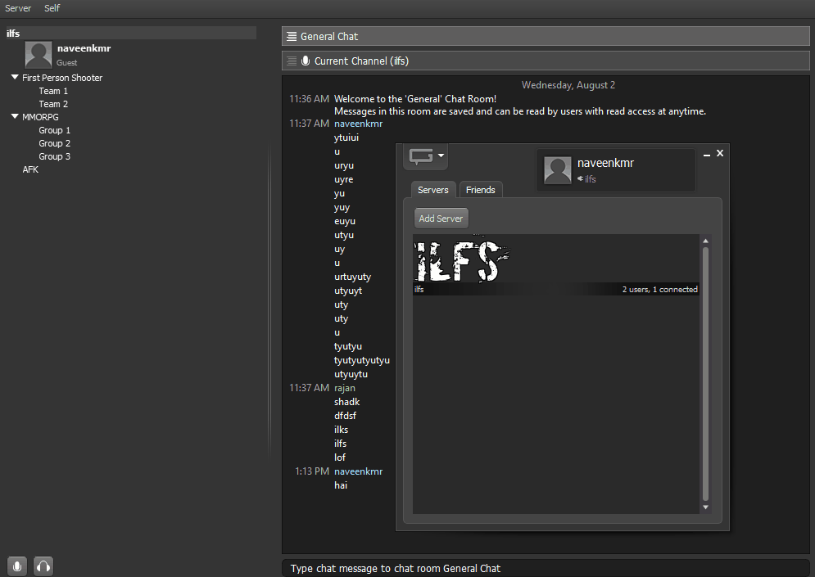The height and width of the screenshot is (577, 815).
Task: Toggle the microphone mute button
Action: click(16, 566)
